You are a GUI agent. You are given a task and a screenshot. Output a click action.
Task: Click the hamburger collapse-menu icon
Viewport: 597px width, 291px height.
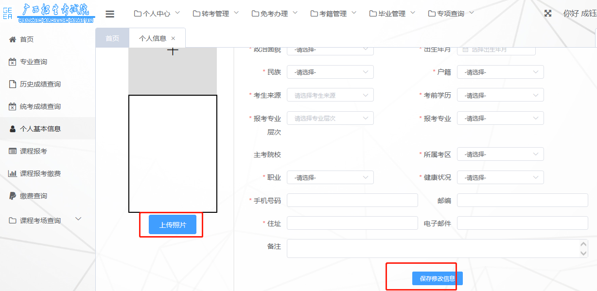tap(110, 14)
